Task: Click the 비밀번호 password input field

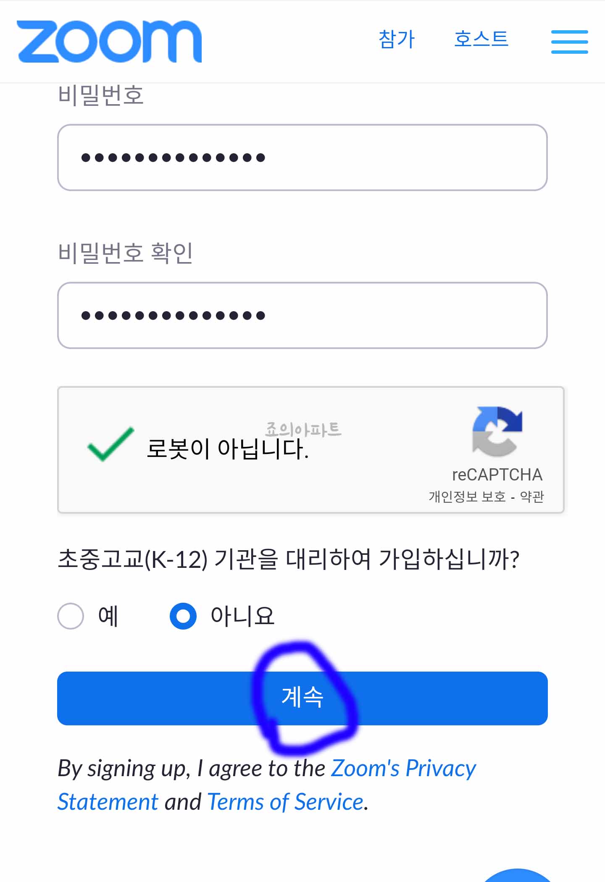Action: [302, 157]
